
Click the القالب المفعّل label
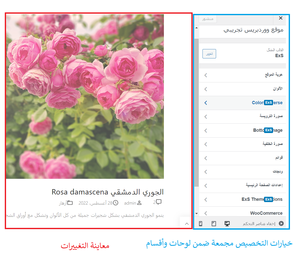pos(275,50)
